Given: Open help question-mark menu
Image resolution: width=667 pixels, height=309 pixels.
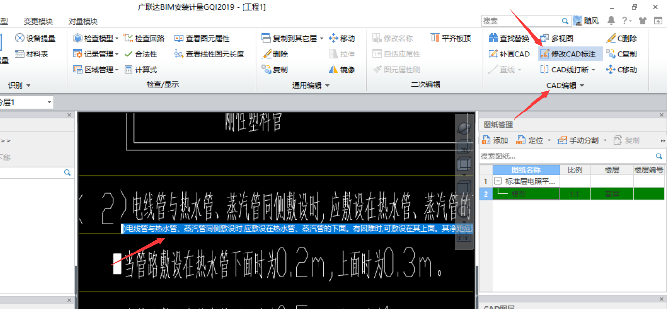Looking at the screenshot, I should (x=627, y=21).
